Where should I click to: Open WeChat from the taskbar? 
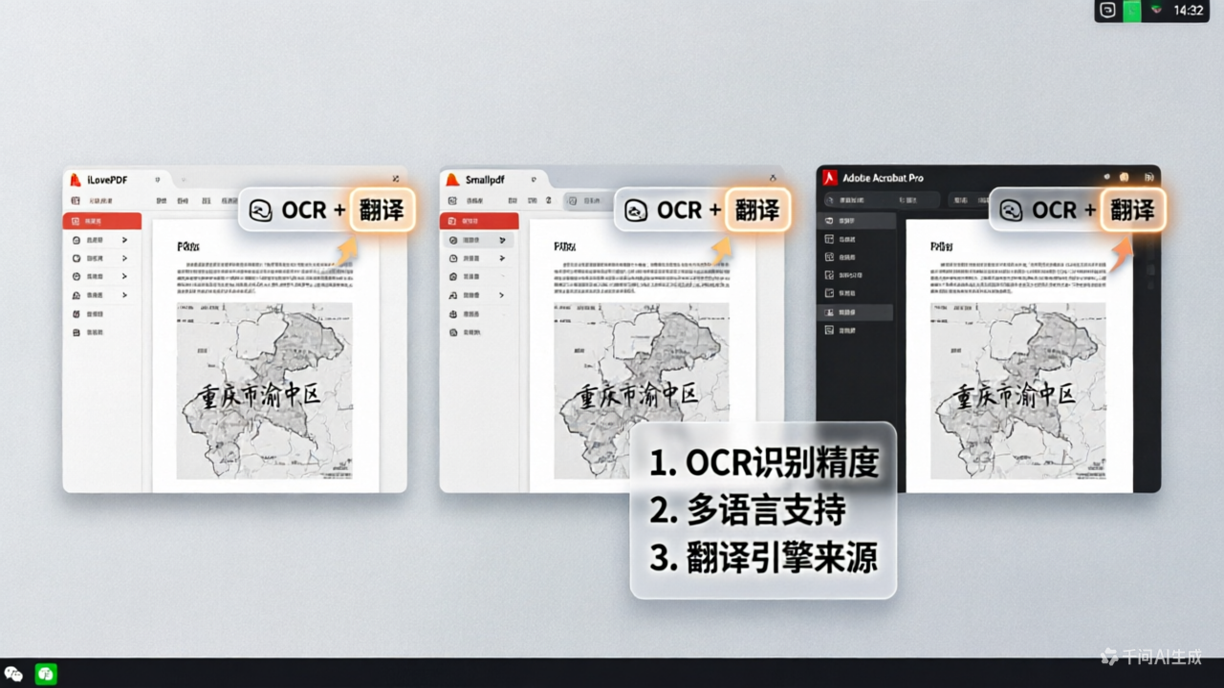click(x=13, y=674)
